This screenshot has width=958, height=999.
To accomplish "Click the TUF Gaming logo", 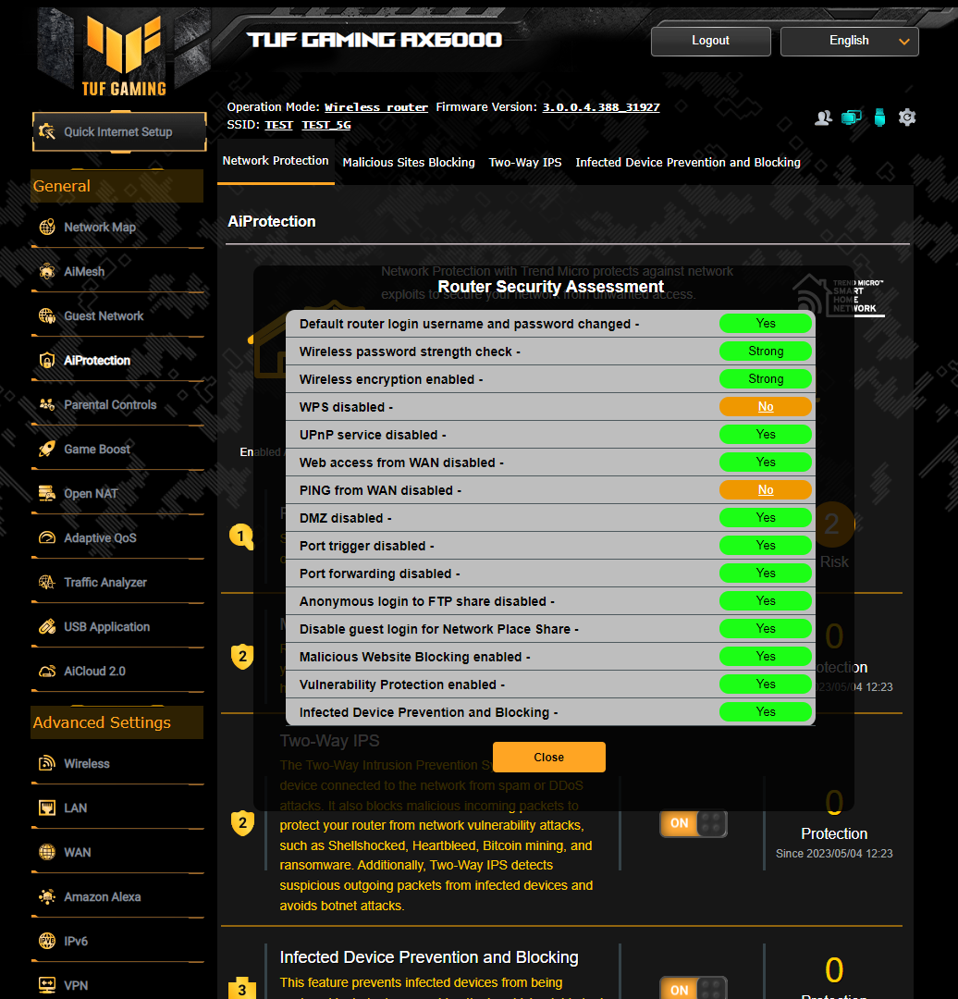I will tap(124, 55).
